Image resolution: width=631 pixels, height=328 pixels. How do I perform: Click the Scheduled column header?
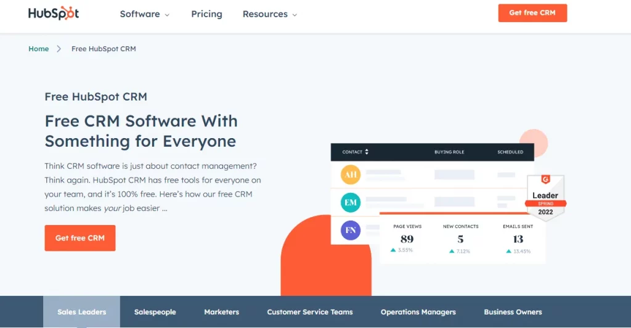click(510, 152)
